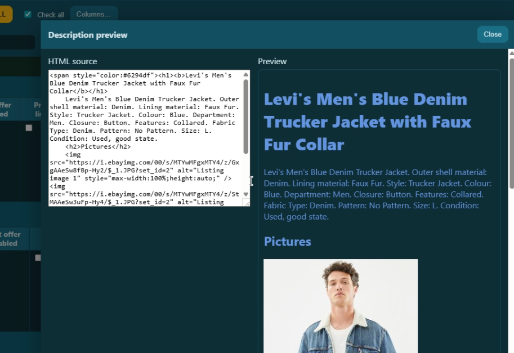
Task: Click the Pictures heading in preview
Action: [x=288, y=242]
